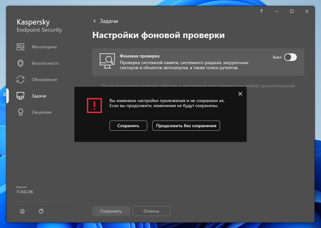321x228 pixels.
Task: Click the Update circular arrows icon
Action: click(20, 79)
